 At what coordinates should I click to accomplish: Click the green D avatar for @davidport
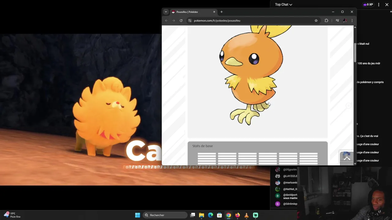pyautogui.click(x=277, y=196)
